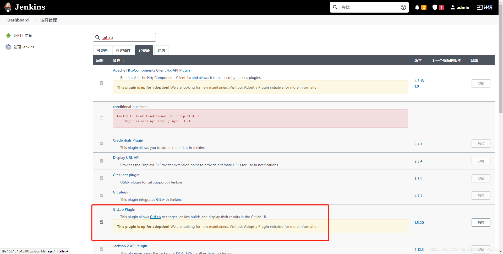503x254 pixels.
Task: Toggle the Credentials Plugin enabled checkbox
Action: tap(101, 144)
